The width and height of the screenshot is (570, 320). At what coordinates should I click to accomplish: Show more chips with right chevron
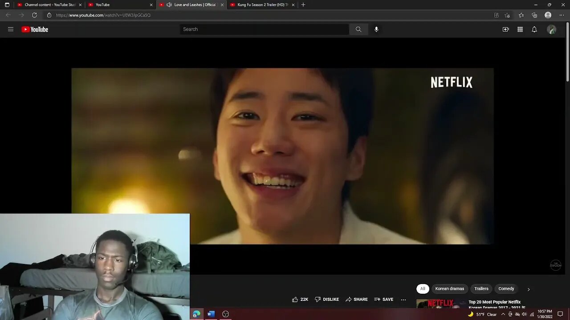click(x=529, y=289)
